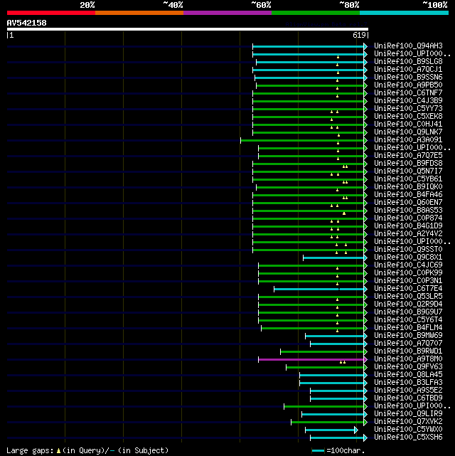Select the cyan alignment bar for UniRef100_Q9C8X1

click(333, 258)
